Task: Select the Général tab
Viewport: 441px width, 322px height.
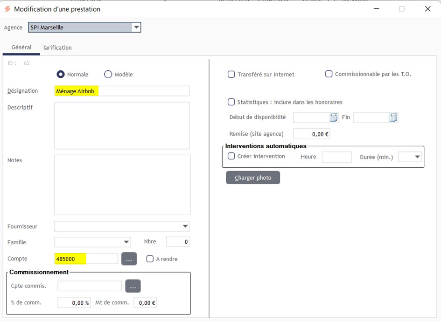Action: [x=21, y=48]
